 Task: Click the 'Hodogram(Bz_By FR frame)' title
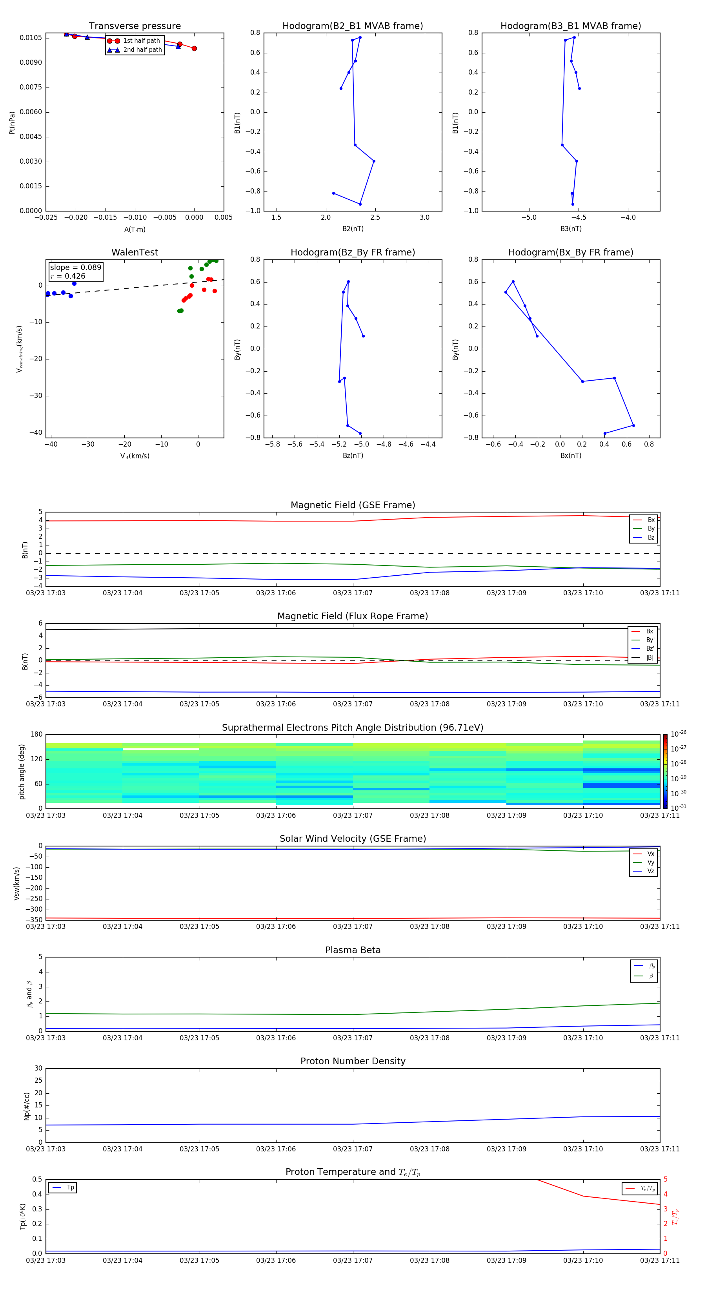click(x=352, y=252)
